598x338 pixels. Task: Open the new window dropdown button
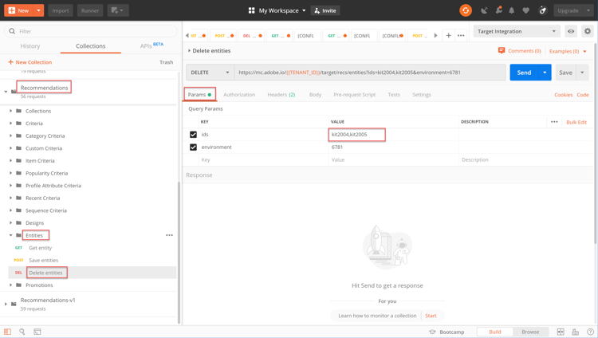pyautogui.click(x=117, y=10)
